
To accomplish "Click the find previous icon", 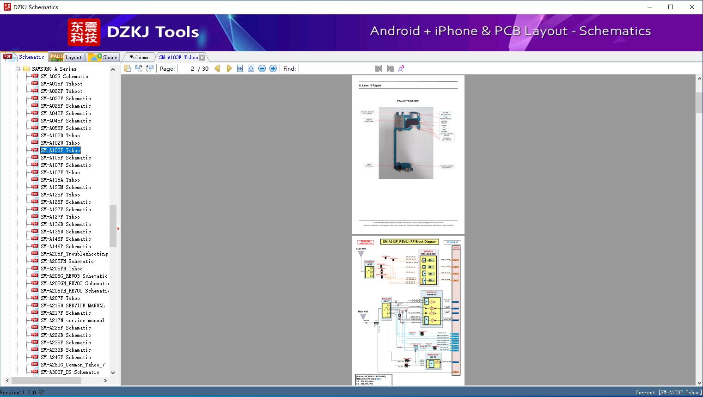I will pyautogui.click(x=379, y=68).
